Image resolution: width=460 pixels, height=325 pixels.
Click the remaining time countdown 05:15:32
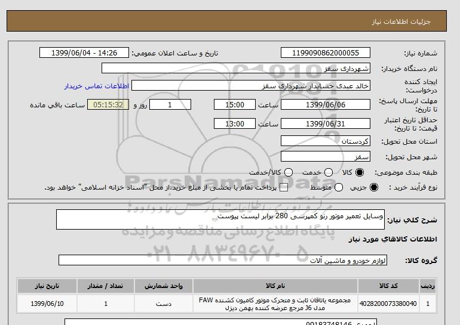pyautogui.click(x=108, y=104)
